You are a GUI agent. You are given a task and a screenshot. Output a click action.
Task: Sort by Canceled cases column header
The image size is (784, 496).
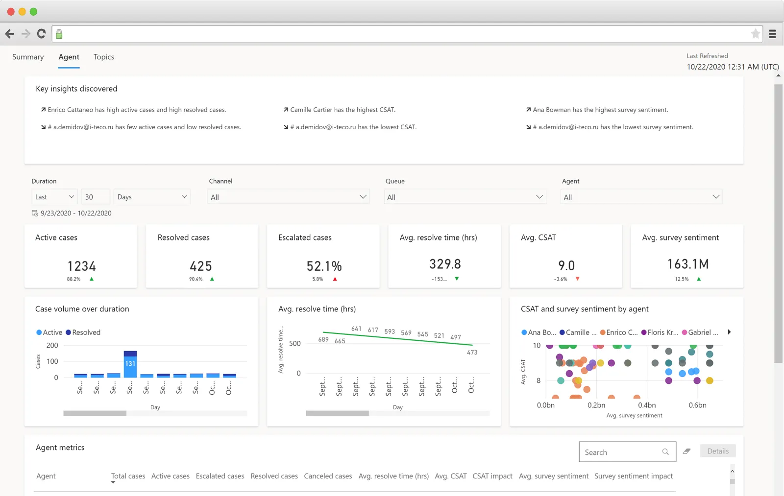[328, 476]
